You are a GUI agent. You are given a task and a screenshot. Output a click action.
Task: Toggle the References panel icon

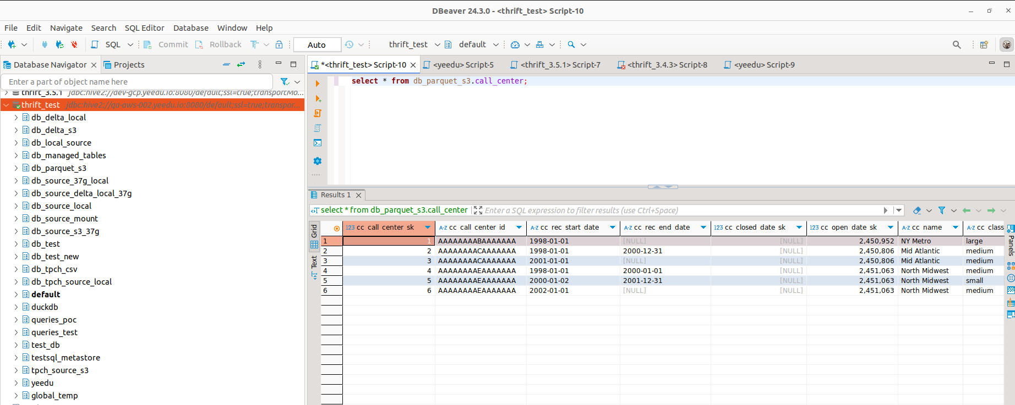coord(1011,314)
